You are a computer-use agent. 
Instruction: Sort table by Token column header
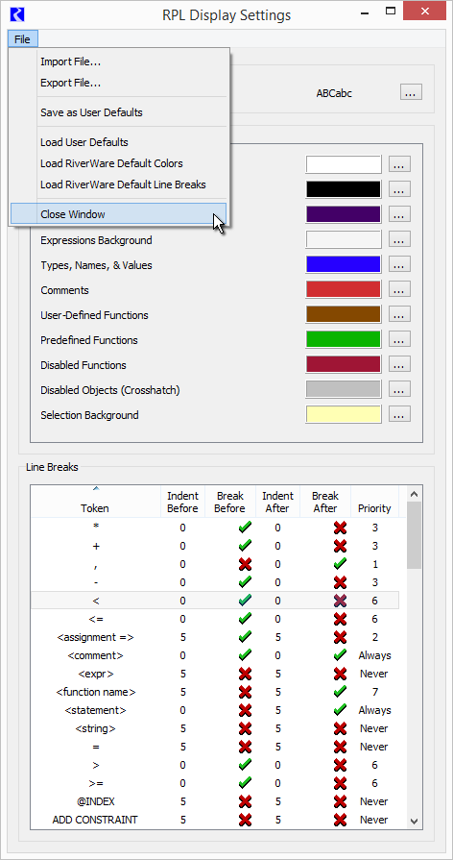click(x=95, y=502)
